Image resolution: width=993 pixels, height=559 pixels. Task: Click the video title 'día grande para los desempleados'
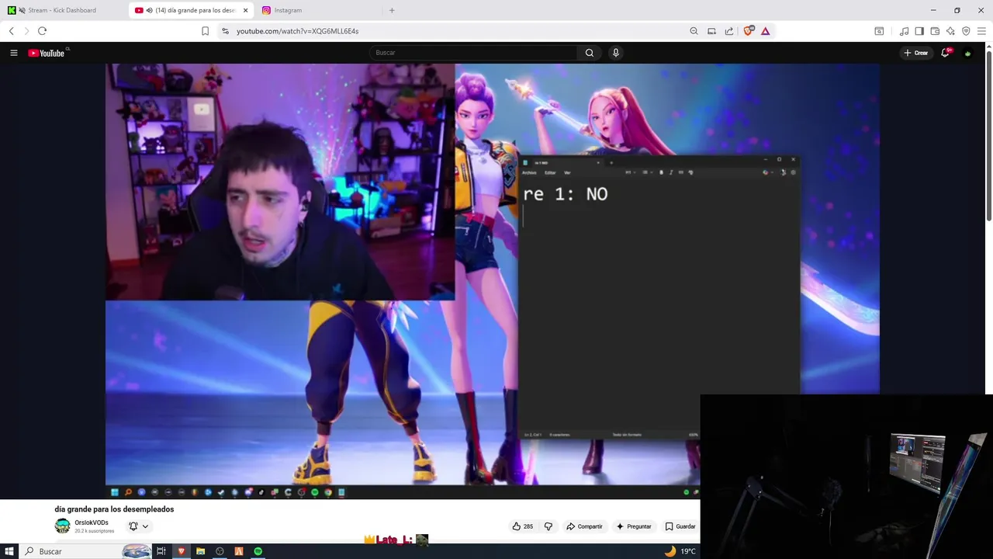click(114, 509)
